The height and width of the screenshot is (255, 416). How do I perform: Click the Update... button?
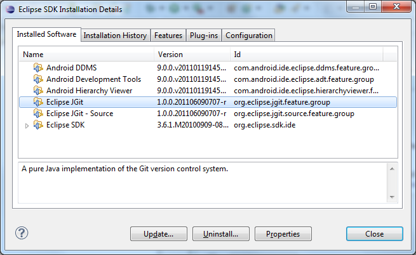(x=159, y=234)
